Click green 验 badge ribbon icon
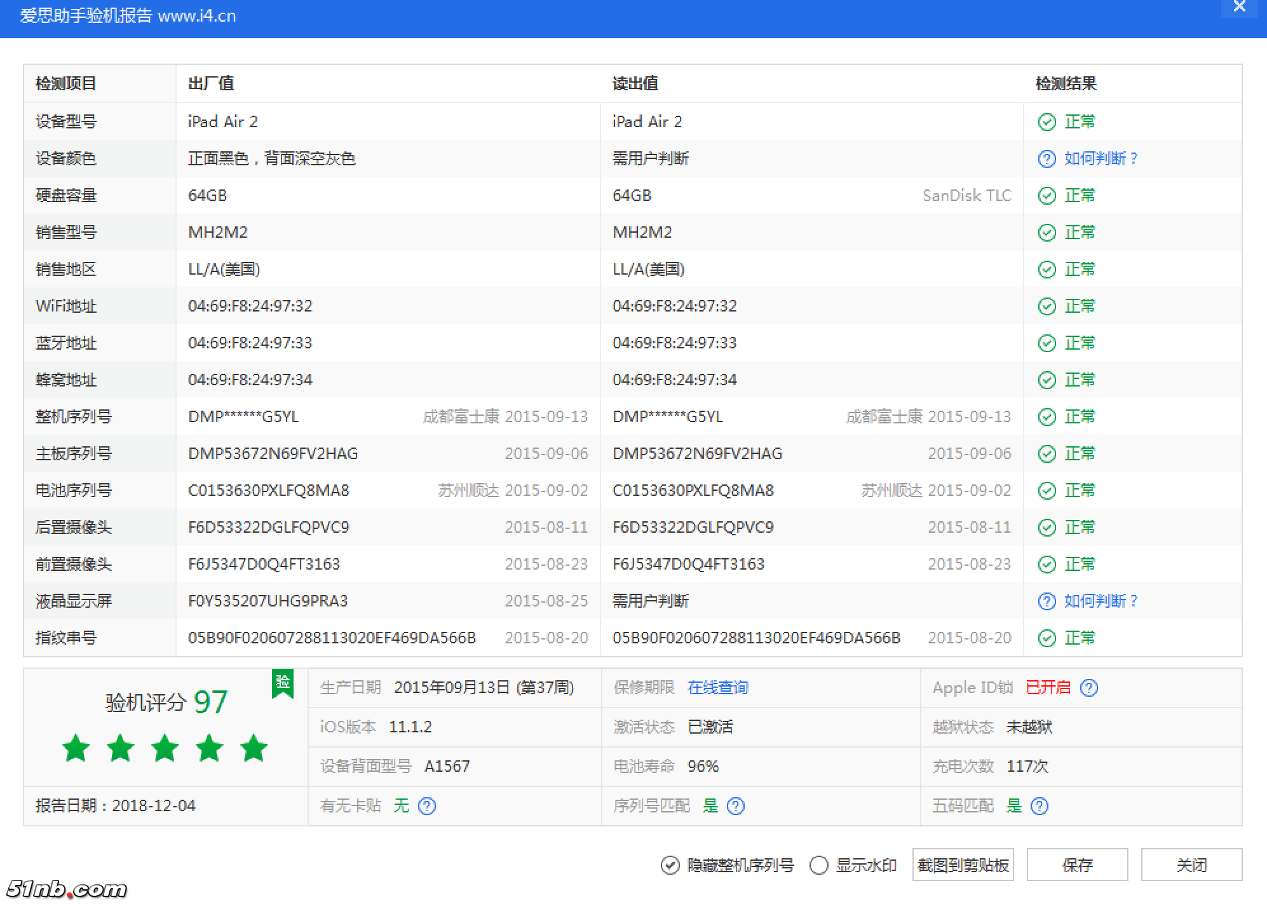 pyautogui.click(x=283, y=683)
